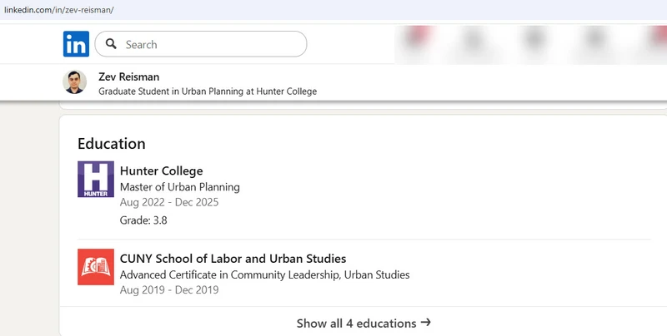The height and width of the screenshot is (336, 667).
Task: Click Zev Reisman name in sticky header
Action: [x=128, y=77]
